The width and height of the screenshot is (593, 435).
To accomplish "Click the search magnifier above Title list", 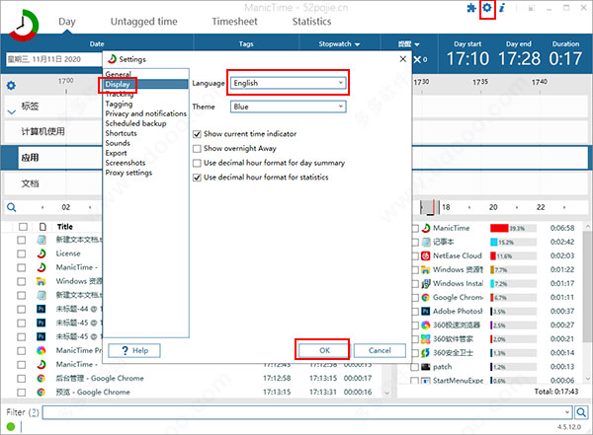I will coord(12,207).
